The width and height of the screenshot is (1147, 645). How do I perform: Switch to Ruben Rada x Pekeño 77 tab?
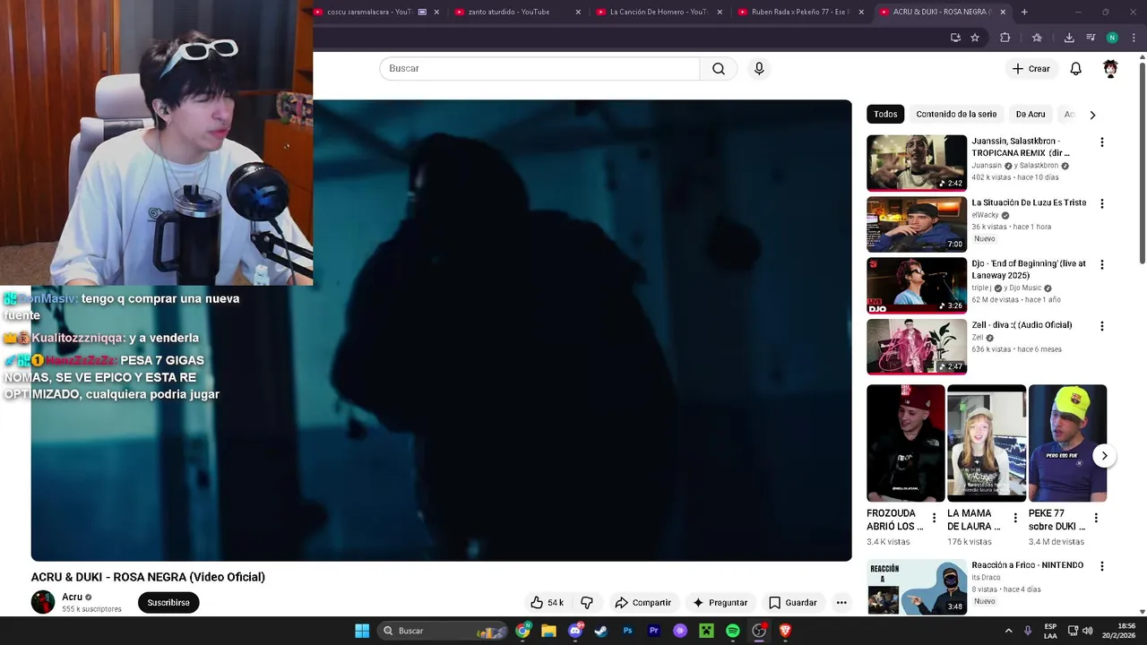tap(800, 12)
